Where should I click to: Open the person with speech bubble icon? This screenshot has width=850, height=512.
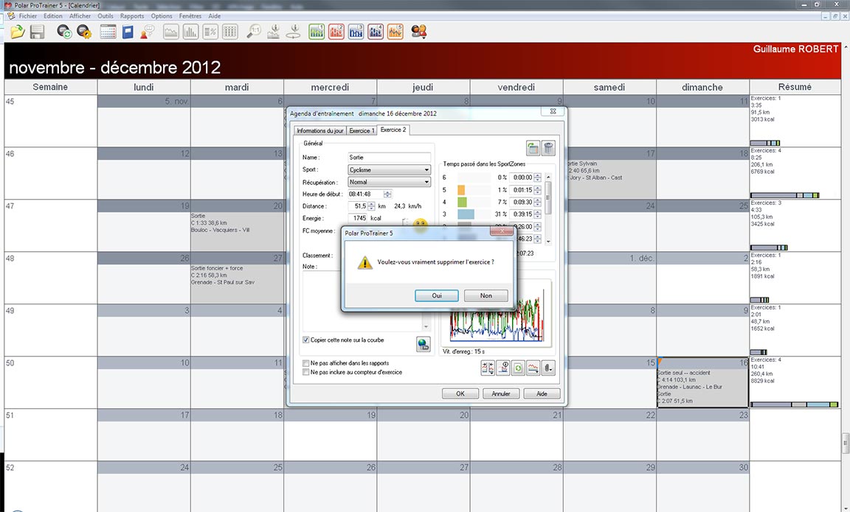[x=147, y=32]
